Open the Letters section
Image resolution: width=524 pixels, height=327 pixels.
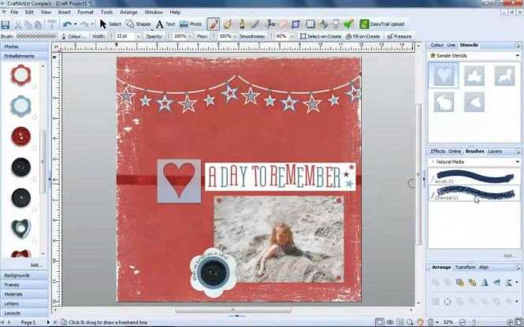coord(24,303)
